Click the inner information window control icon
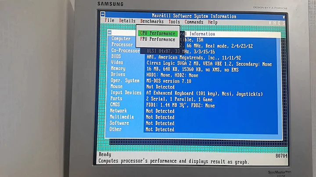This screenshot has width=316, height=177. tap(110, 32)
